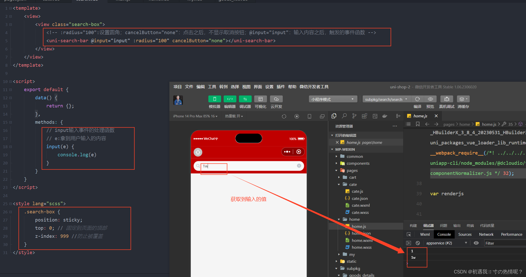The width and height of the screenshot is (526, 277).
Task: Clear the console with the ban icon
Action: coord(418,243)
